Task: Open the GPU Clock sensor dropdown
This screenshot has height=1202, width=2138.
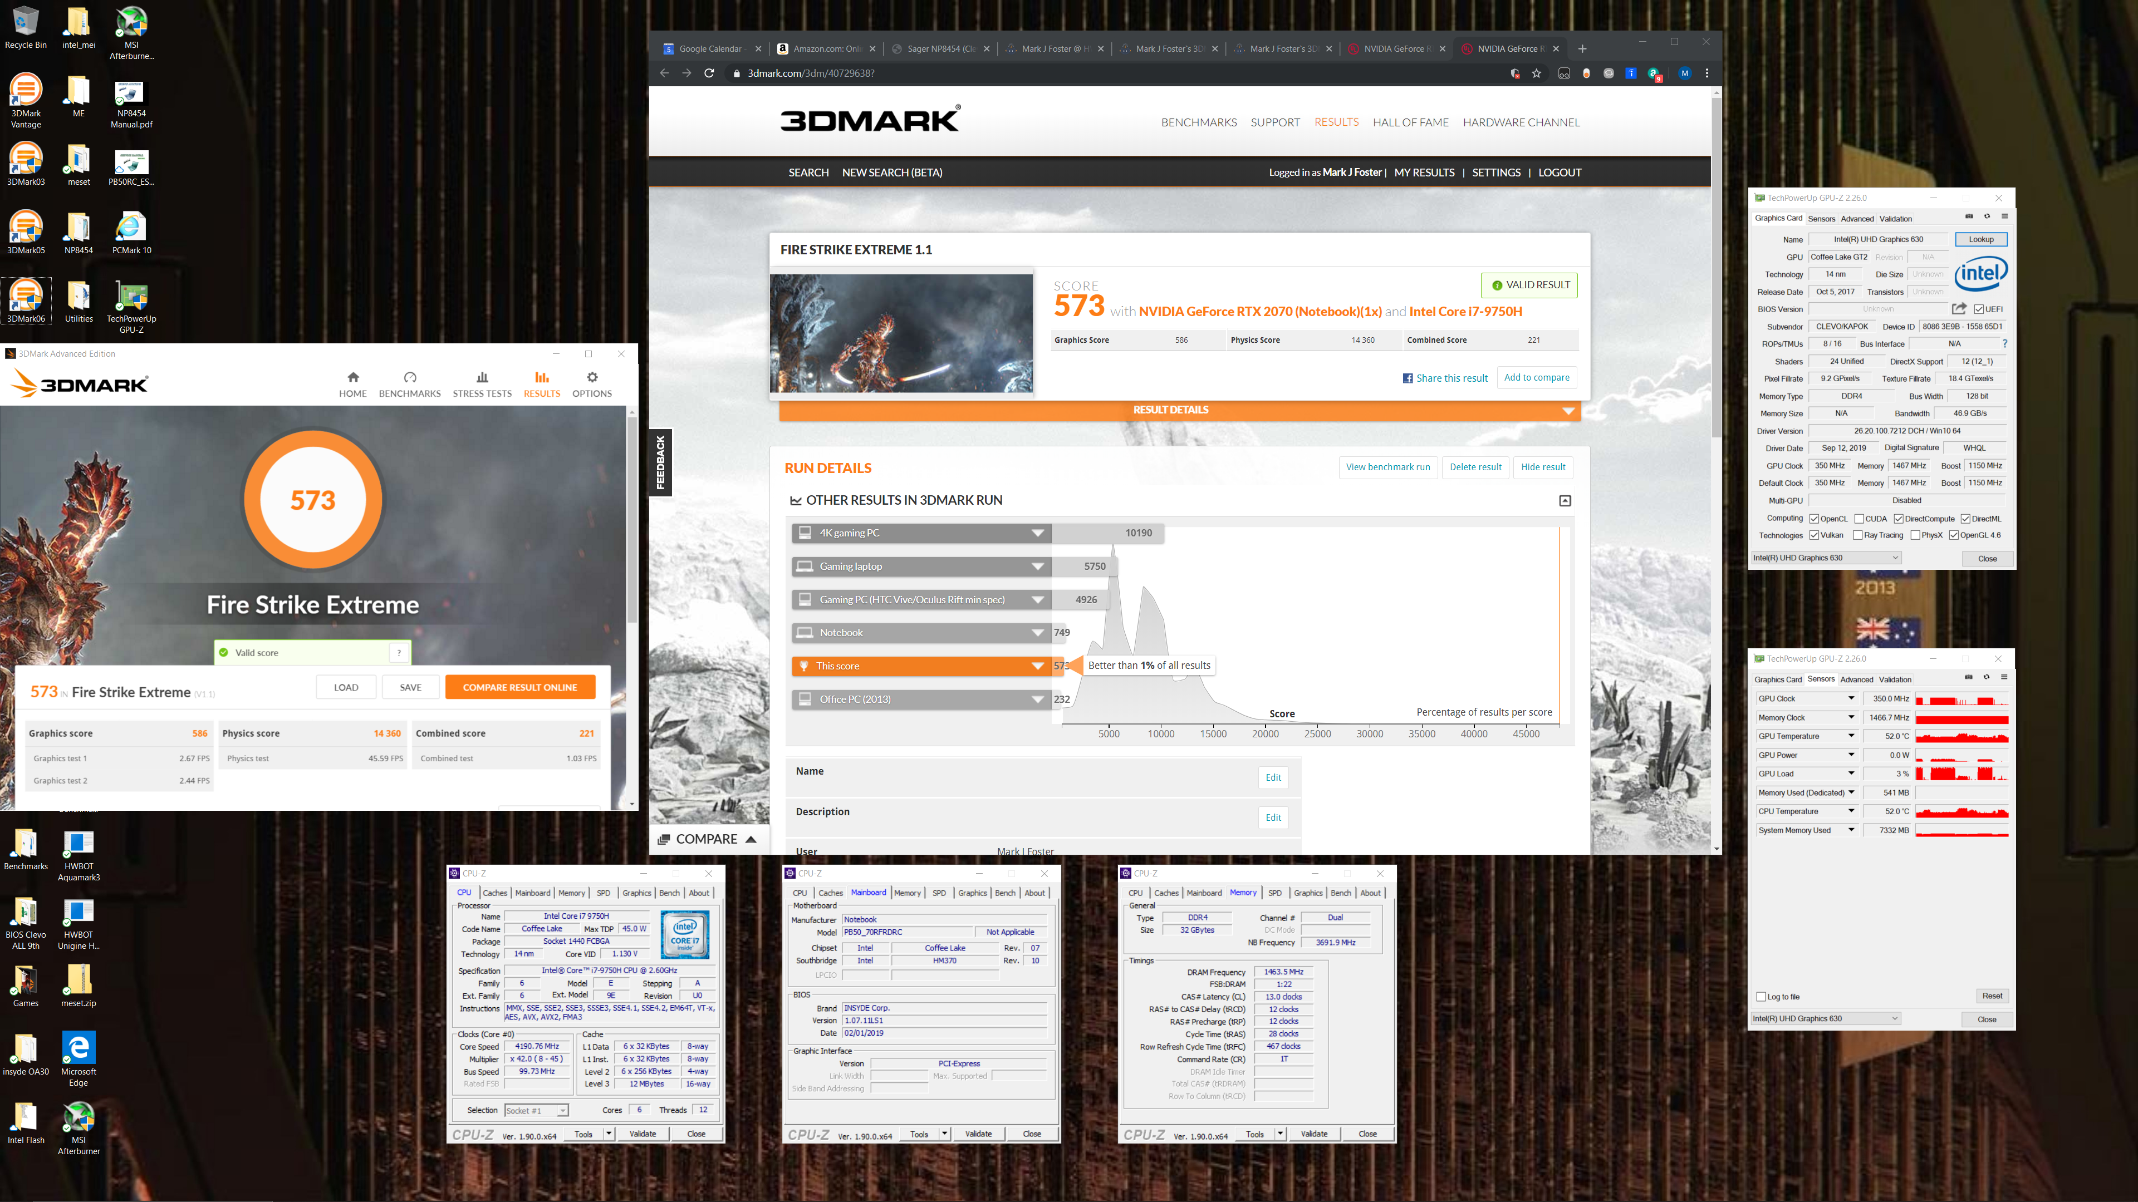Action: point(1851,698)
